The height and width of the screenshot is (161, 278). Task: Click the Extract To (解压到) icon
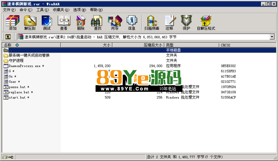click(30, 23)
